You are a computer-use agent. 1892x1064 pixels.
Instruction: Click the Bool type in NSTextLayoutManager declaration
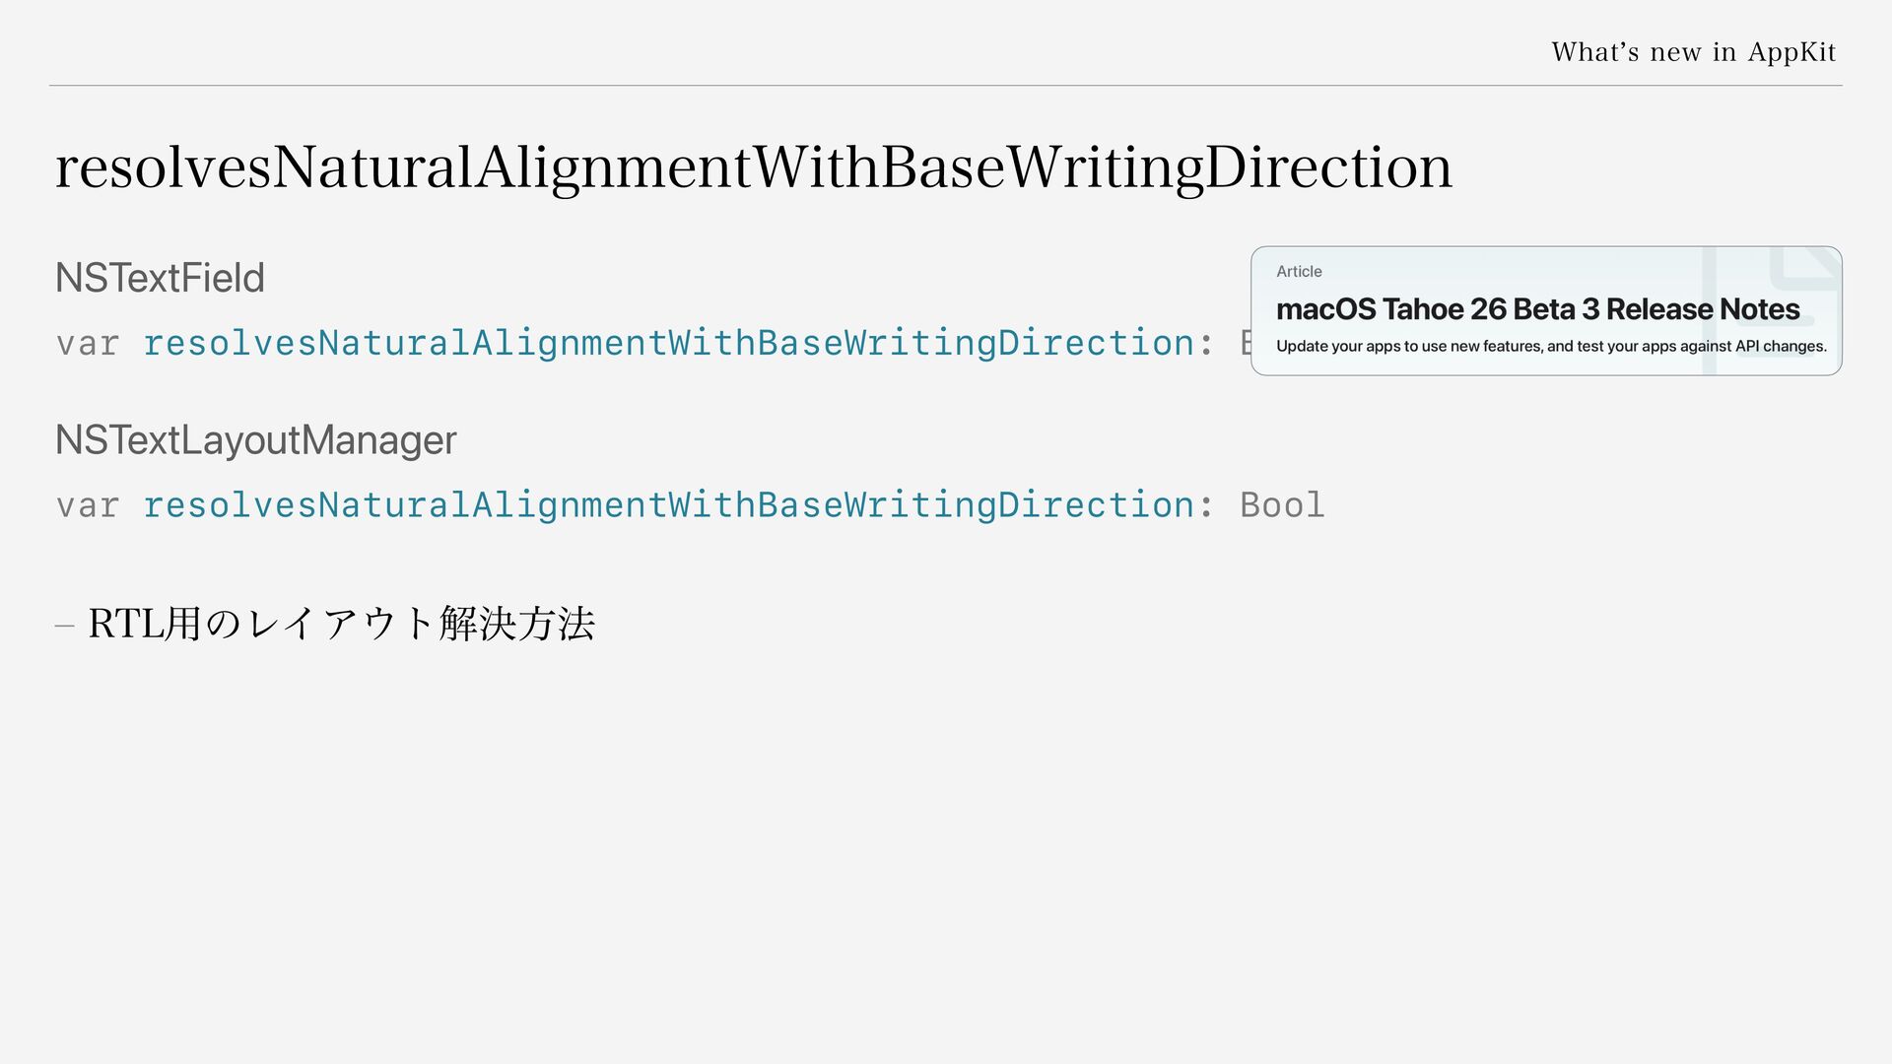point(1282,504)
